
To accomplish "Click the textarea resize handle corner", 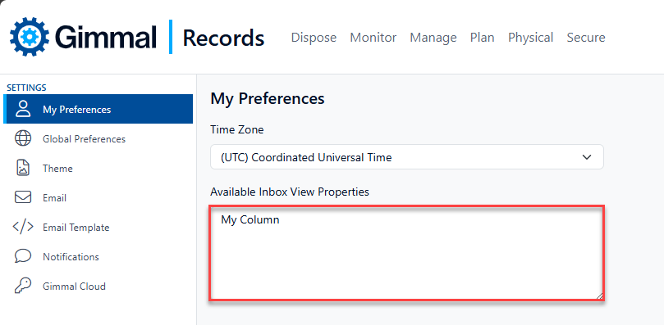I will pyautogui.click(x=599, y=296).
